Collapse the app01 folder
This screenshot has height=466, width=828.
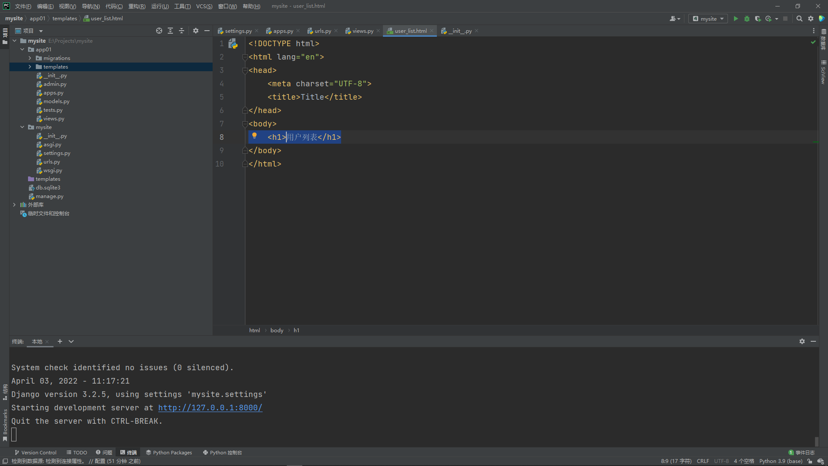[22, 49]
